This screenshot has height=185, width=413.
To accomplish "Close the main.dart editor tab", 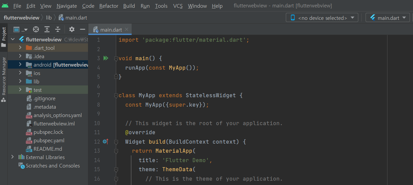I will pyautogui.click(x=127, y=30).
